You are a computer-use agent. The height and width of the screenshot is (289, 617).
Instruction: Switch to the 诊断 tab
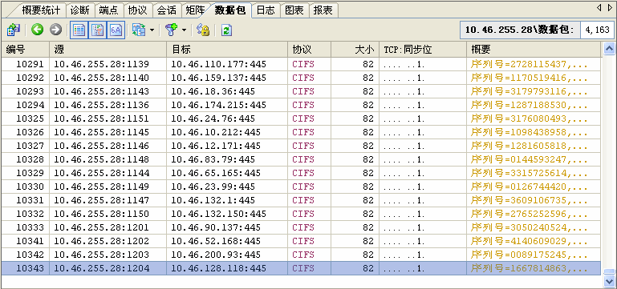coord(80,10)
